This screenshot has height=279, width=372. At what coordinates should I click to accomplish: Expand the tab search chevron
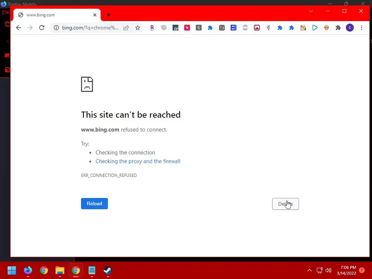point(311,11)
